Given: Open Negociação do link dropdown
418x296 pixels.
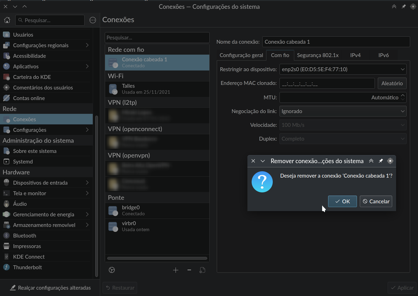Looking at the screenshot, I should pyautogui.click(x=343, y=111).
